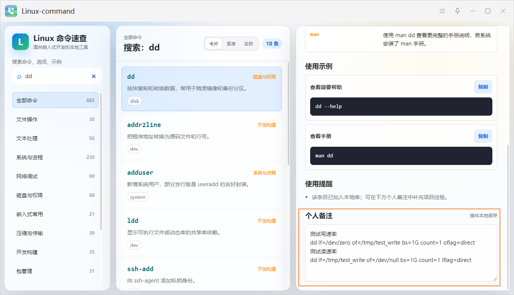Open the addr2line command card
514x295 pixels.
pyautogui.click(x=202, y=137)
